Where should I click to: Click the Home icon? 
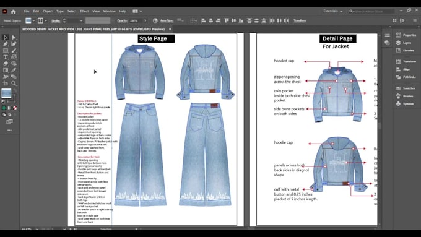(14, 11)
